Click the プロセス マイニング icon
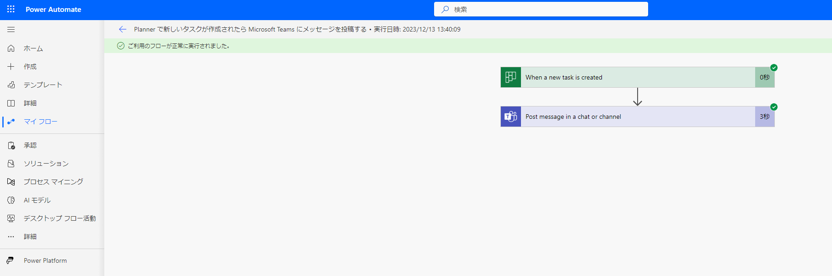This screenshot has height=276, width=832. tap(11, 182)
